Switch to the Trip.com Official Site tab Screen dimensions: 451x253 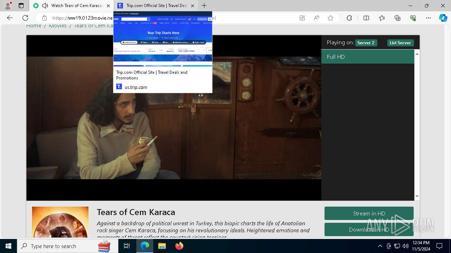(156, 6)
